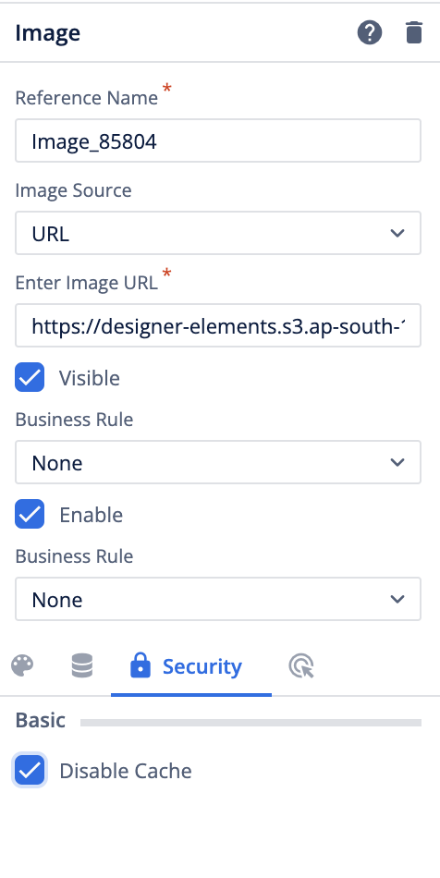Click the Basic section header

pyautogui.click(x=41, y=720)
